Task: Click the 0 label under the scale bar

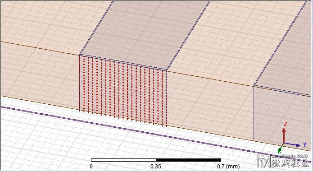Action: coord(91,167)
